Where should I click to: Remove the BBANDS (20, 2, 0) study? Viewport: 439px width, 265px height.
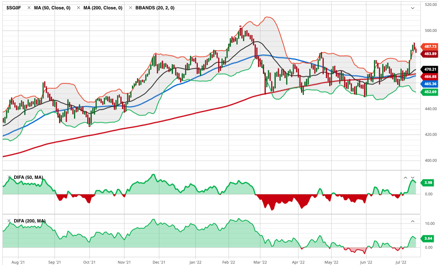pos(131,8)
